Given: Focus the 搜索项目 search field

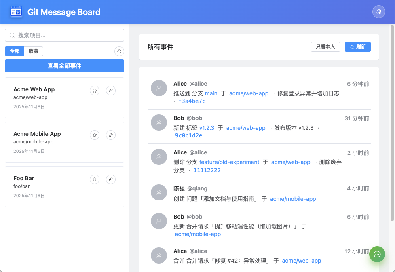Looking at the screenshot, I should point(65,35).
